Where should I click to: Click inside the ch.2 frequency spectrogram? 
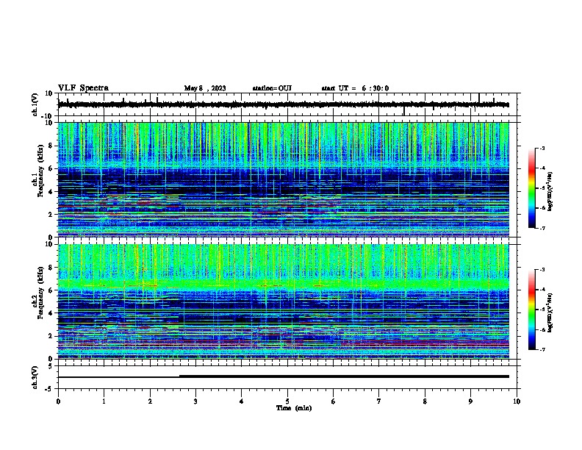tap(283, 301)
